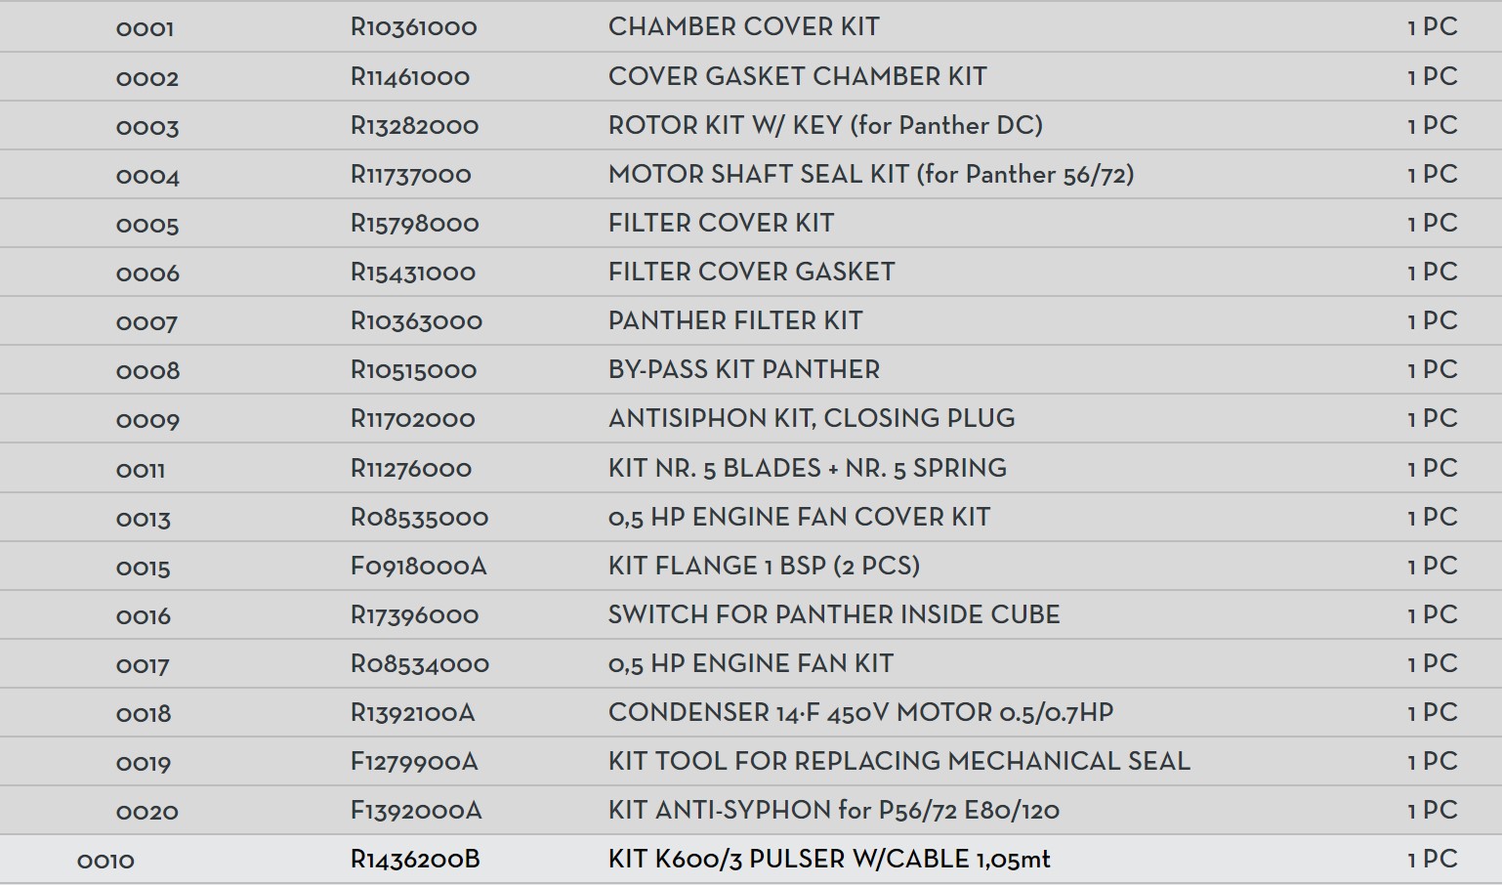This screenshot has width=1502, height=885.
Task: Select ANTISIPHON KIT, CLOSING PLUG row
Action: [811, 419]
